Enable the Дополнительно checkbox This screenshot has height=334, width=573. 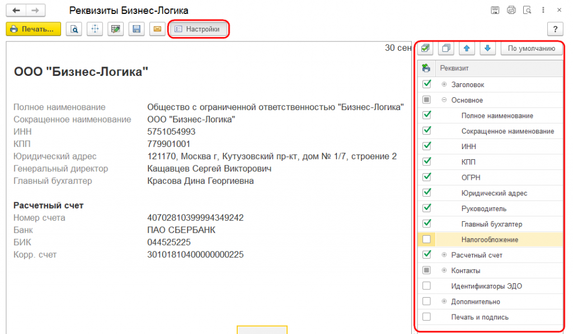point(426,301)
